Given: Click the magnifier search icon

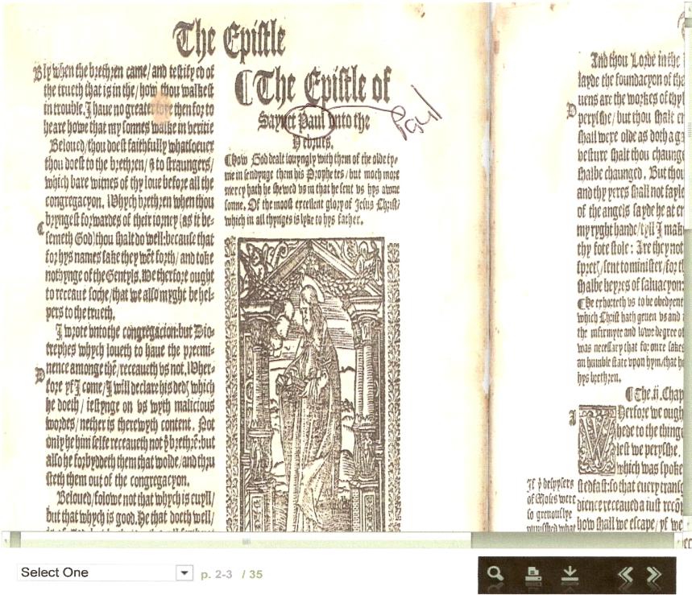Looking at the screenshot, I should pos(495,574).
